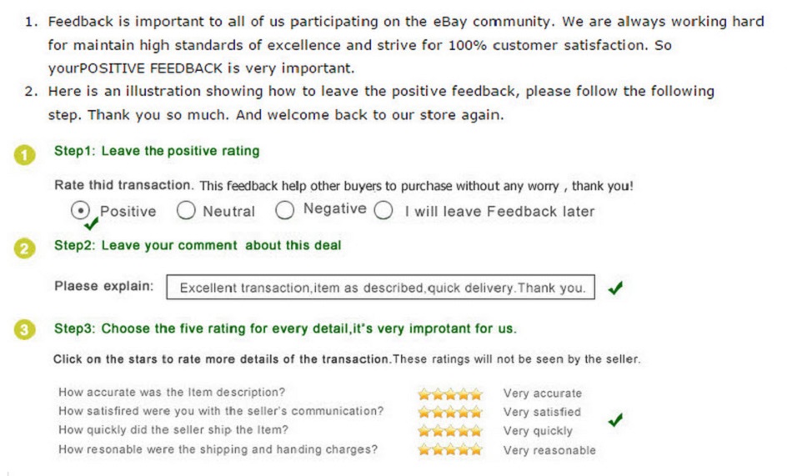792x476 pixels.
Task: Click the green checkmark beside comment box
Action: tap(615, 288)
